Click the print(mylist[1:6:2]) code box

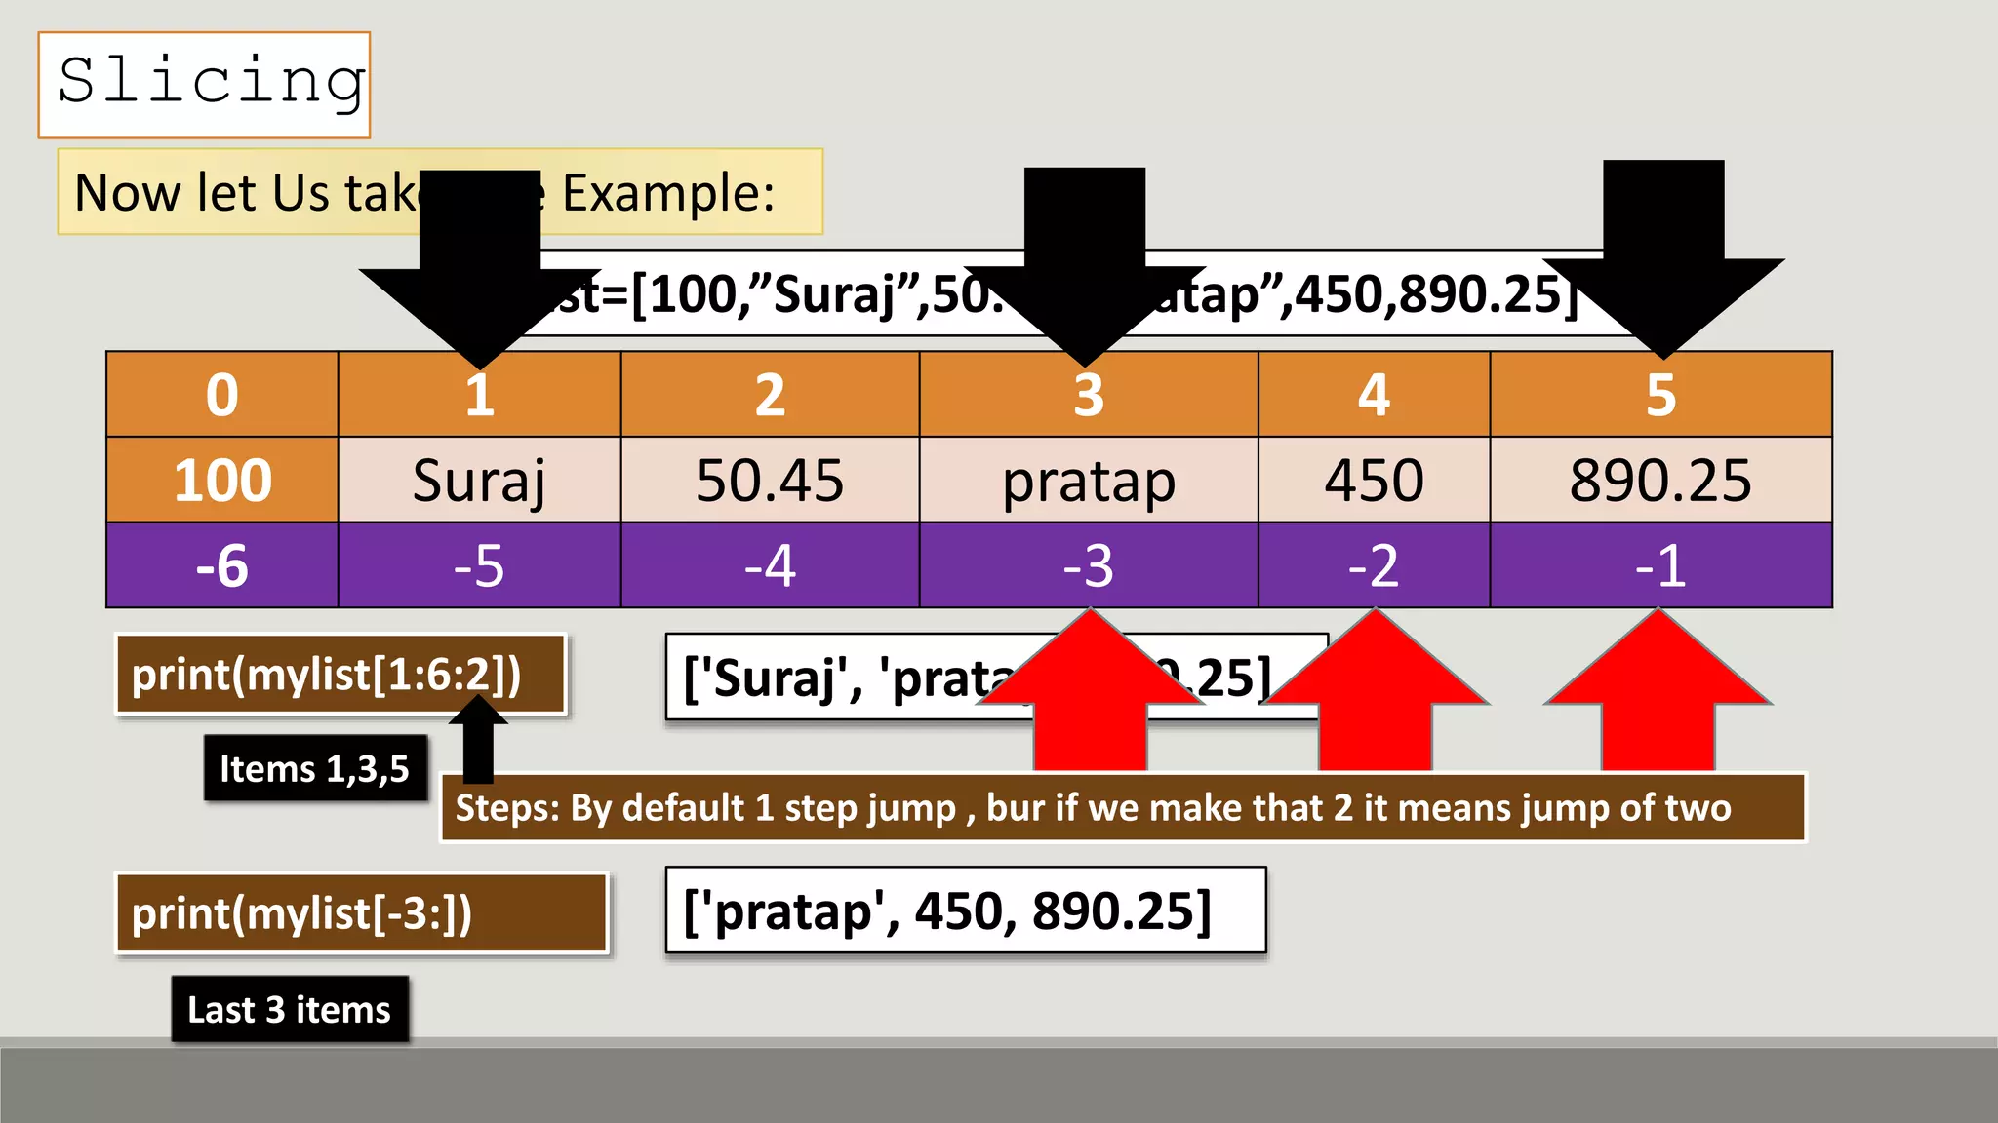(340, 675)
